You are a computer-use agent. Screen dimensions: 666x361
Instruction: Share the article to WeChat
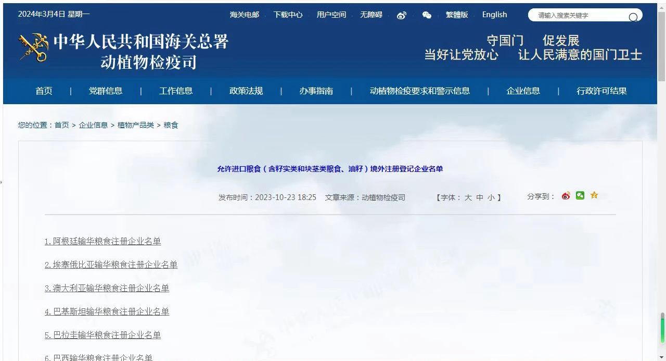(580, 195)
